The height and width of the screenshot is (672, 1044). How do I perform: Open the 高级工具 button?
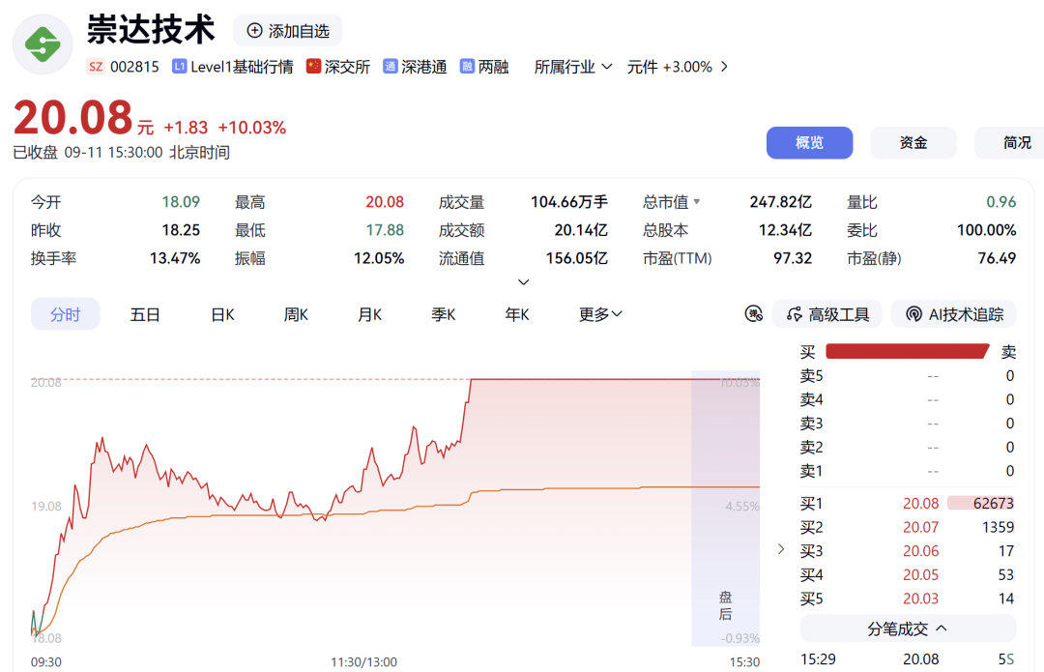(x=826, y=313)
